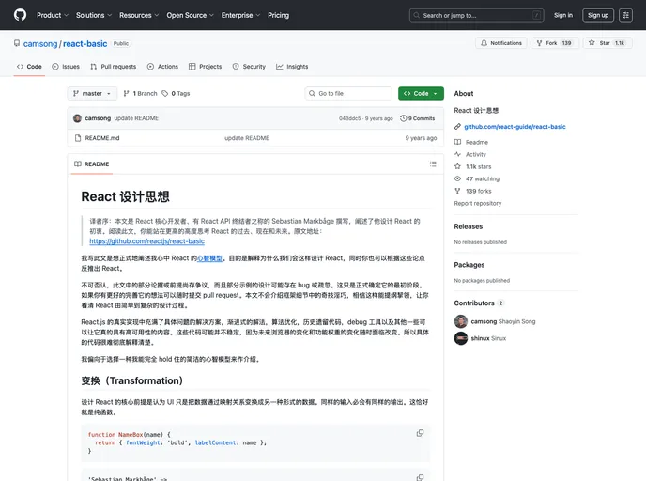Open the react-basic repository link
Screen dimensions: 646x481
pos(85,44)
